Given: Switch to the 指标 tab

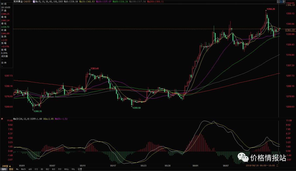Looking at the screenshot, I should coord(4,169).
